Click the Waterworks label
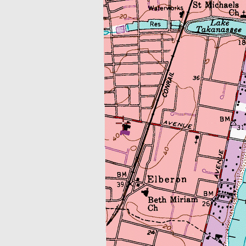The height and width of the screenshot is (246, 246). (x=166, y=8)
